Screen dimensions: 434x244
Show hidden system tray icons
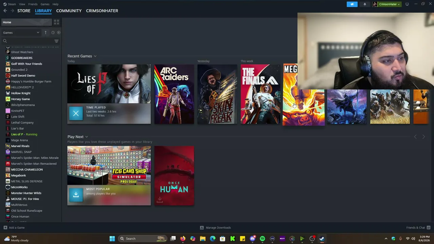[x=386, y=239]
